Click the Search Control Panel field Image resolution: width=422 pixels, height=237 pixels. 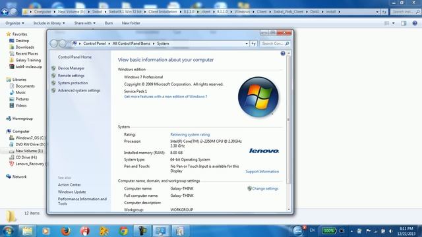tap(275, 43)
